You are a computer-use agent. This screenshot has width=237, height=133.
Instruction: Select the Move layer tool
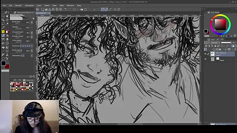click(x=7, y=20)
